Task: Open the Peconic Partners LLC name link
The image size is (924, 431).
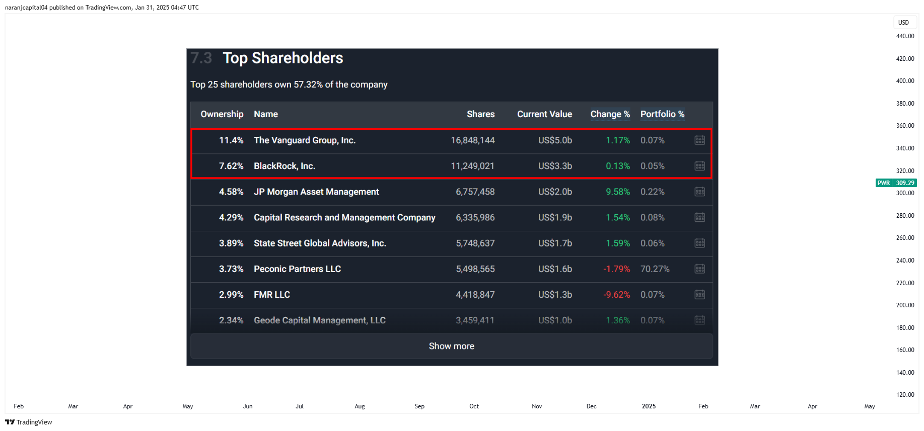Action: point(297,269)
